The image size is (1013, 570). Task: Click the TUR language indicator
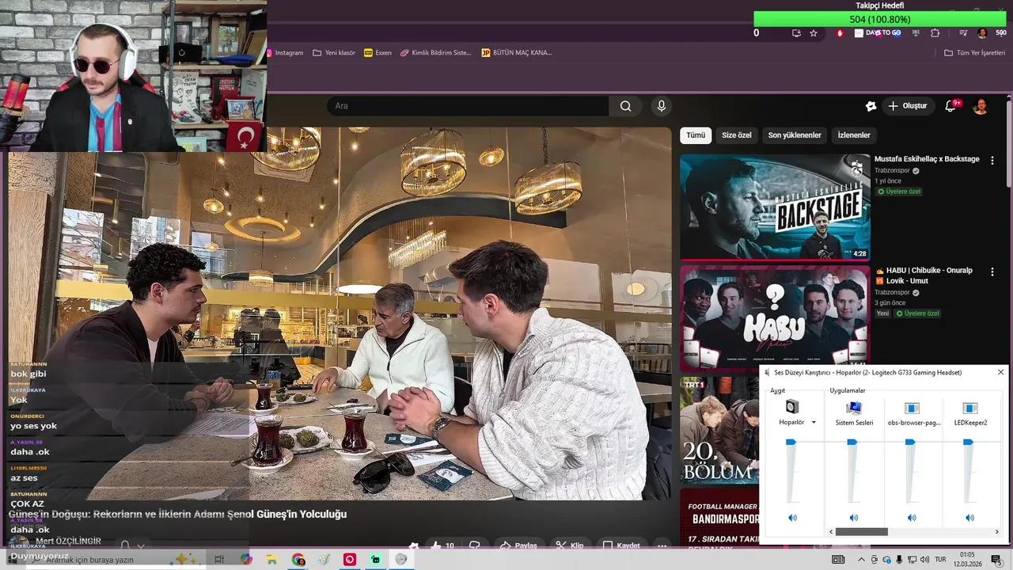[x=941, y=560]
